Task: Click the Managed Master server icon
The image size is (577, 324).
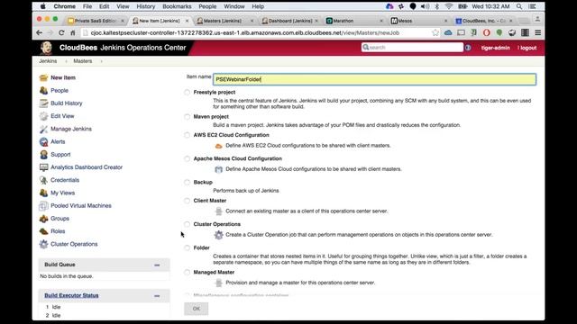Action: 218,283
